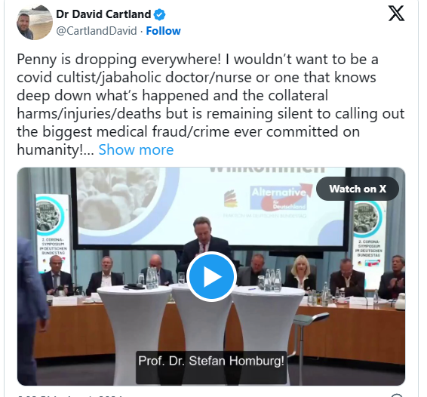Click the left Corona-Symposium banner in video
Screen dimensions: 427x397
tap(52, 233)
